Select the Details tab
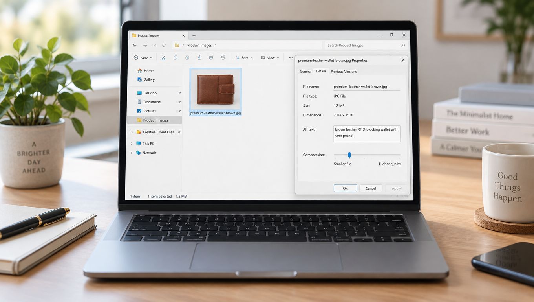The image size is (534, 302). pyautogui.click(x=321, y=71)
